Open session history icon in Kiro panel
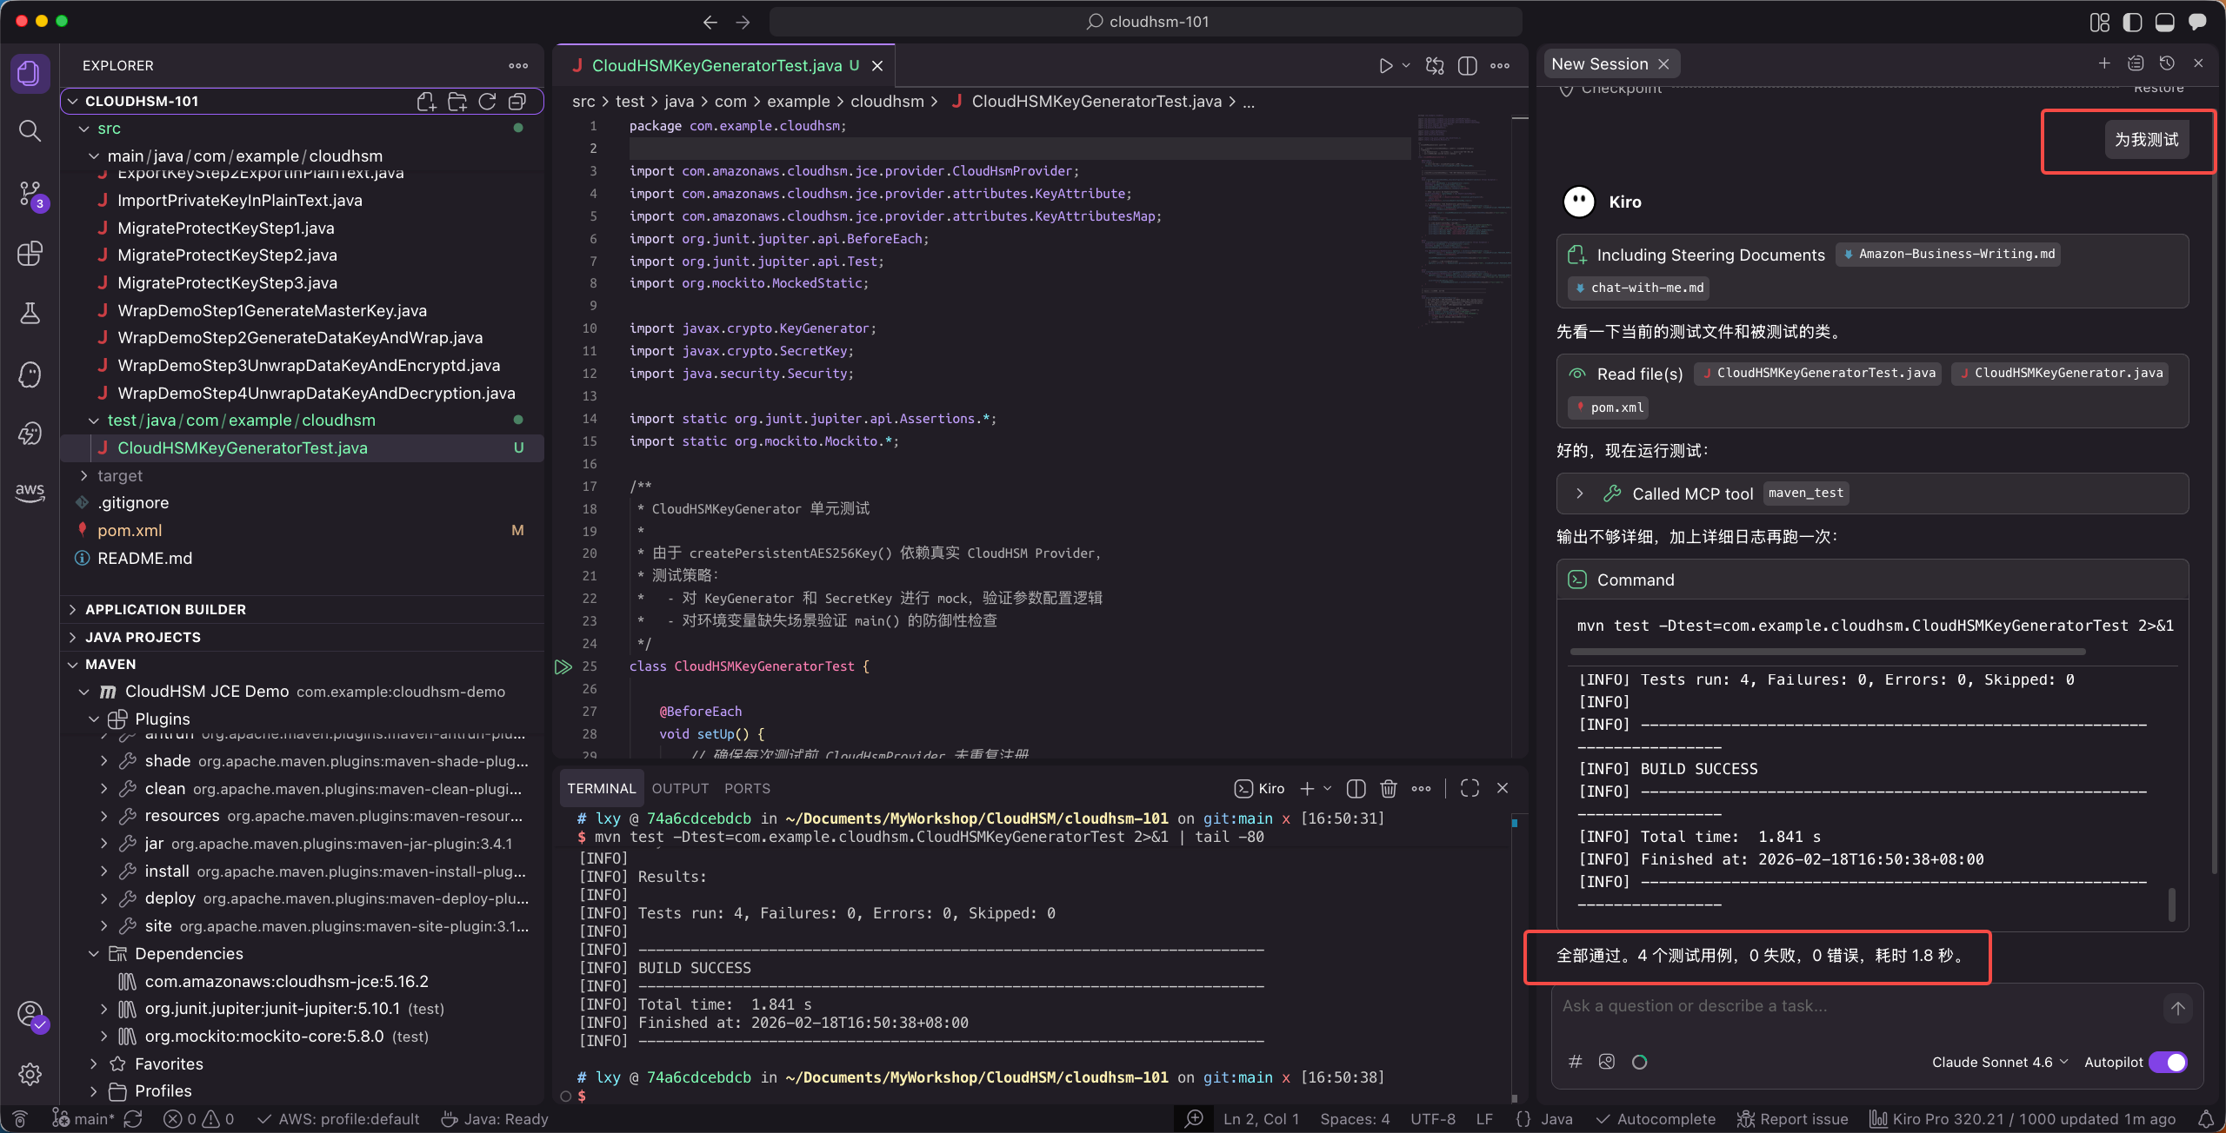 point(2166,63)
